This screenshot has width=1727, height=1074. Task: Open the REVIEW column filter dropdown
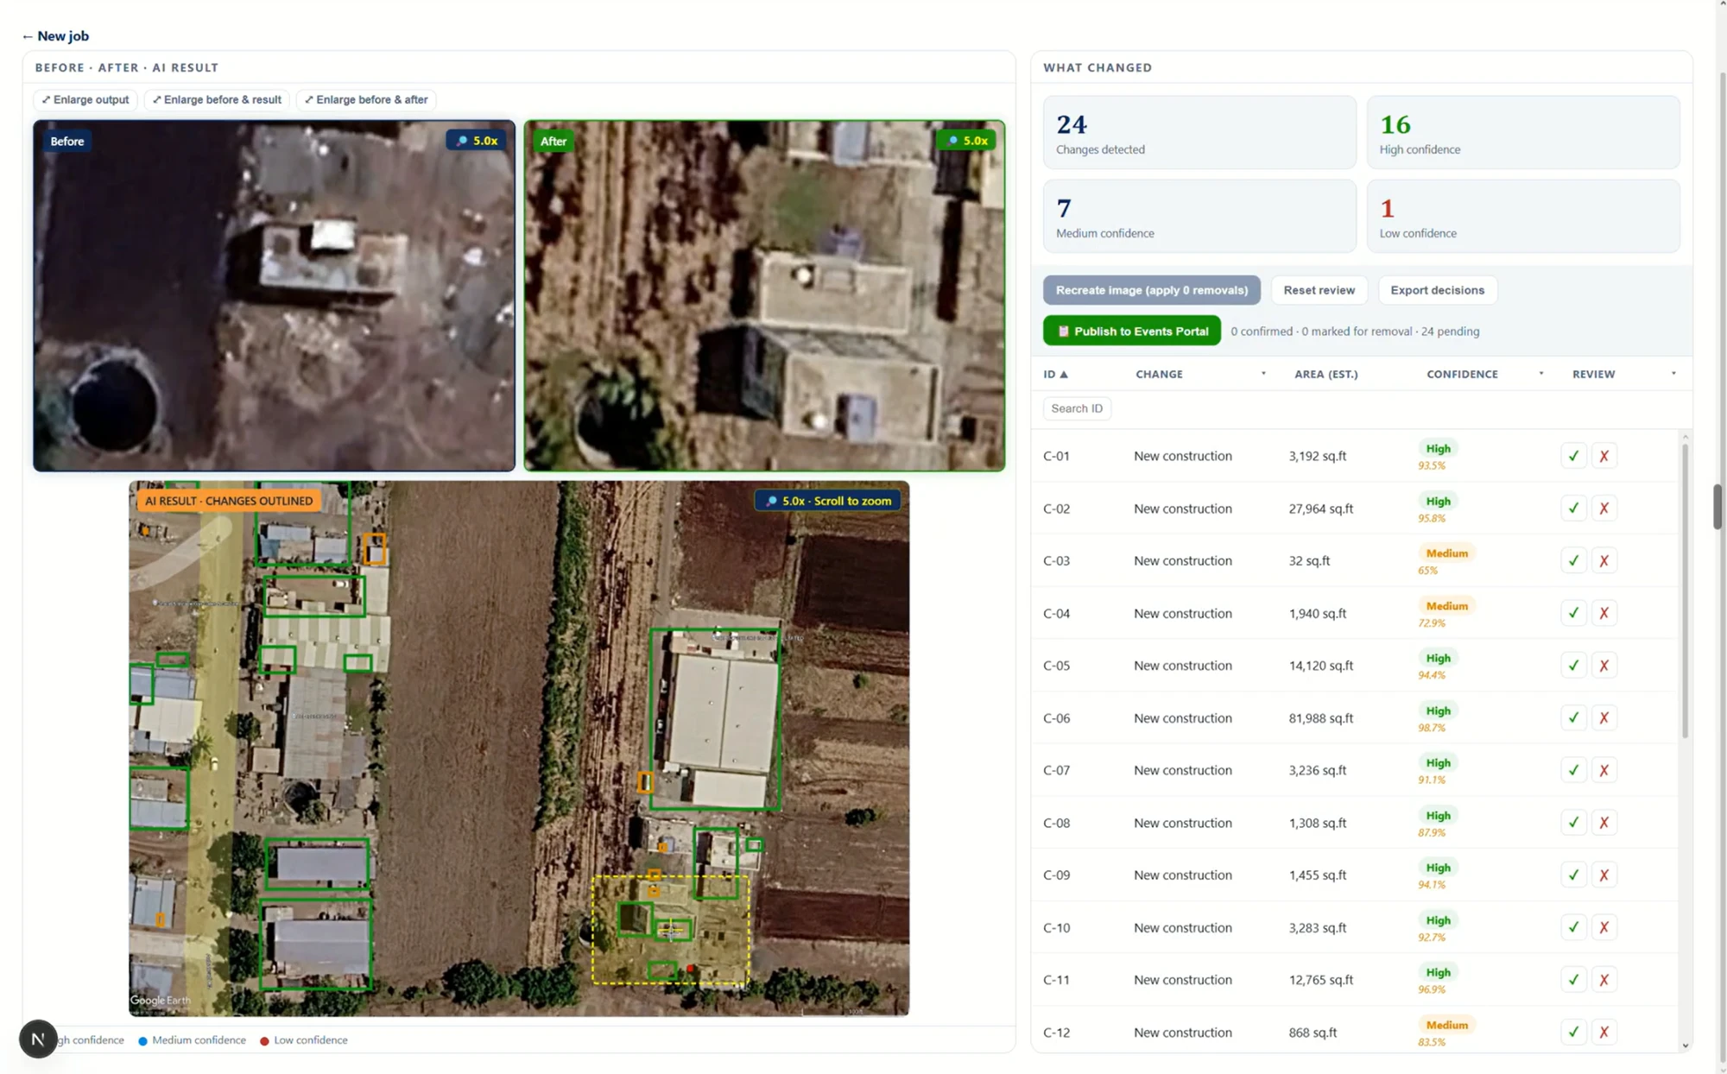pyautogui.click(x=1673, y=374)
